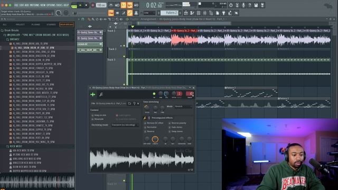Click the render/export icon at toolbar end

(x=262, y=5)
